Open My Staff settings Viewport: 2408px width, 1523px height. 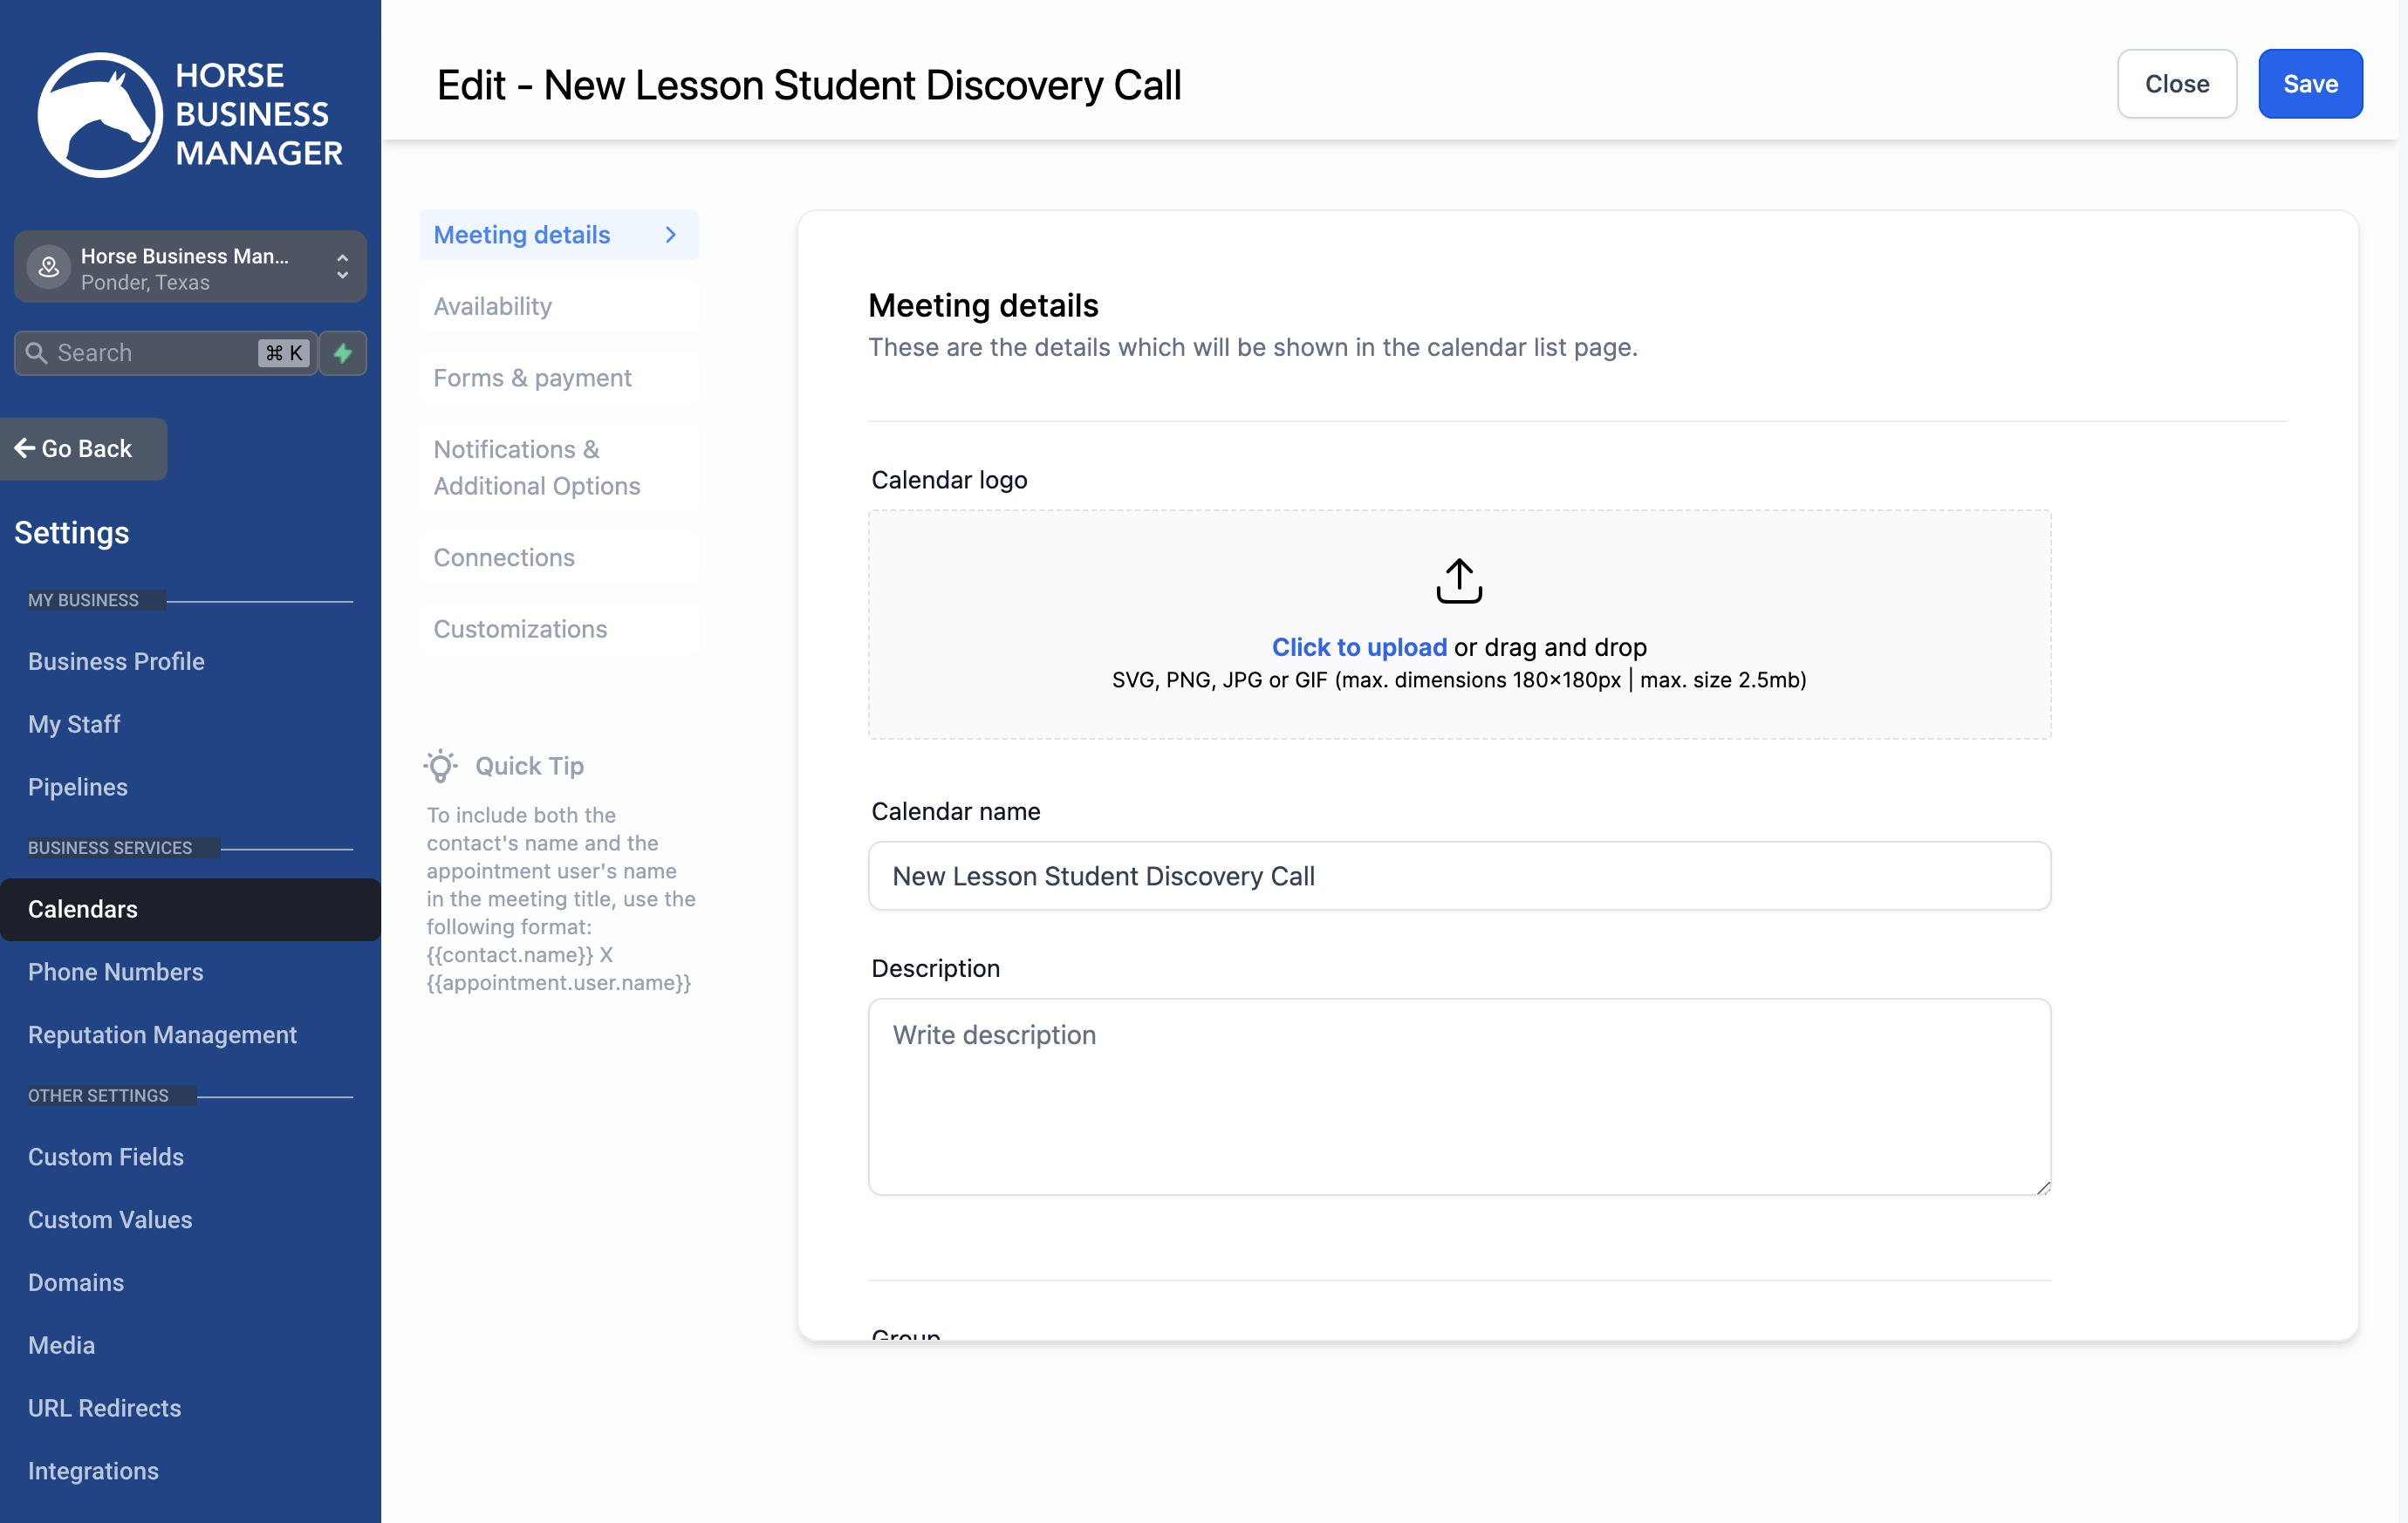74,724
